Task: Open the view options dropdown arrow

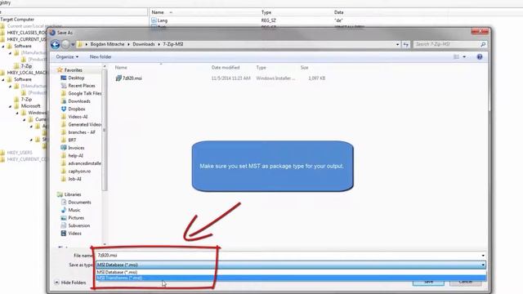Action: [x=464, y=57]
